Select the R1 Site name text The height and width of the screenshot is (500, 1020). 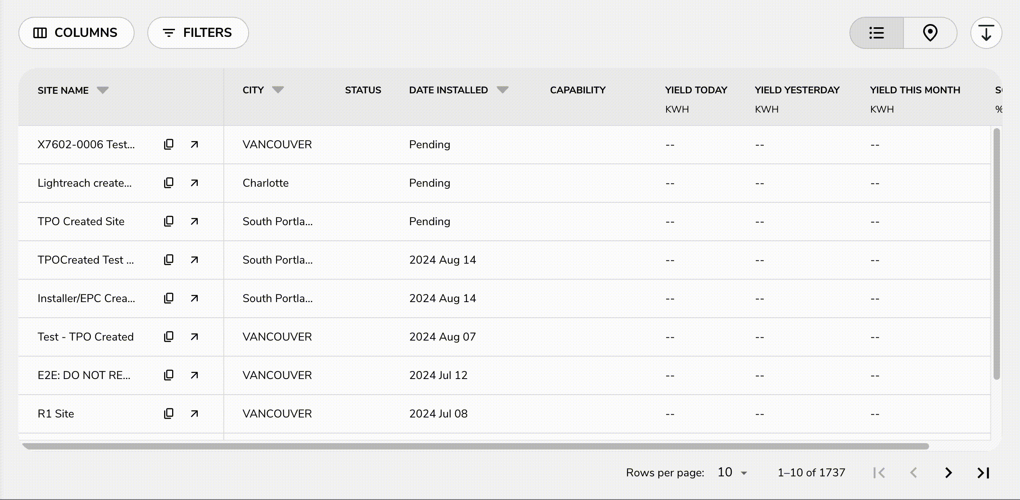pyautogui.click(x=56, y=413)
